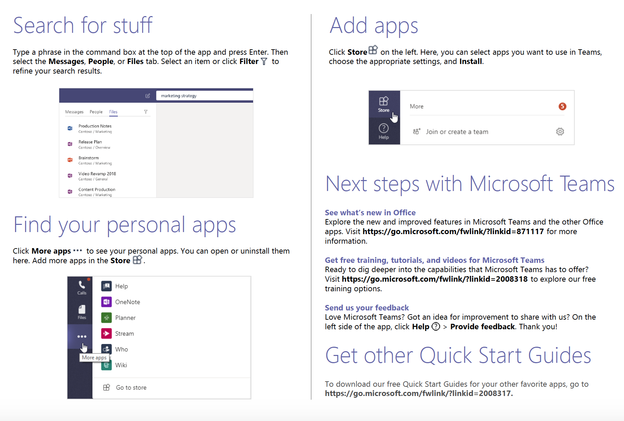Click the Join or create a team link

(457, 132)
